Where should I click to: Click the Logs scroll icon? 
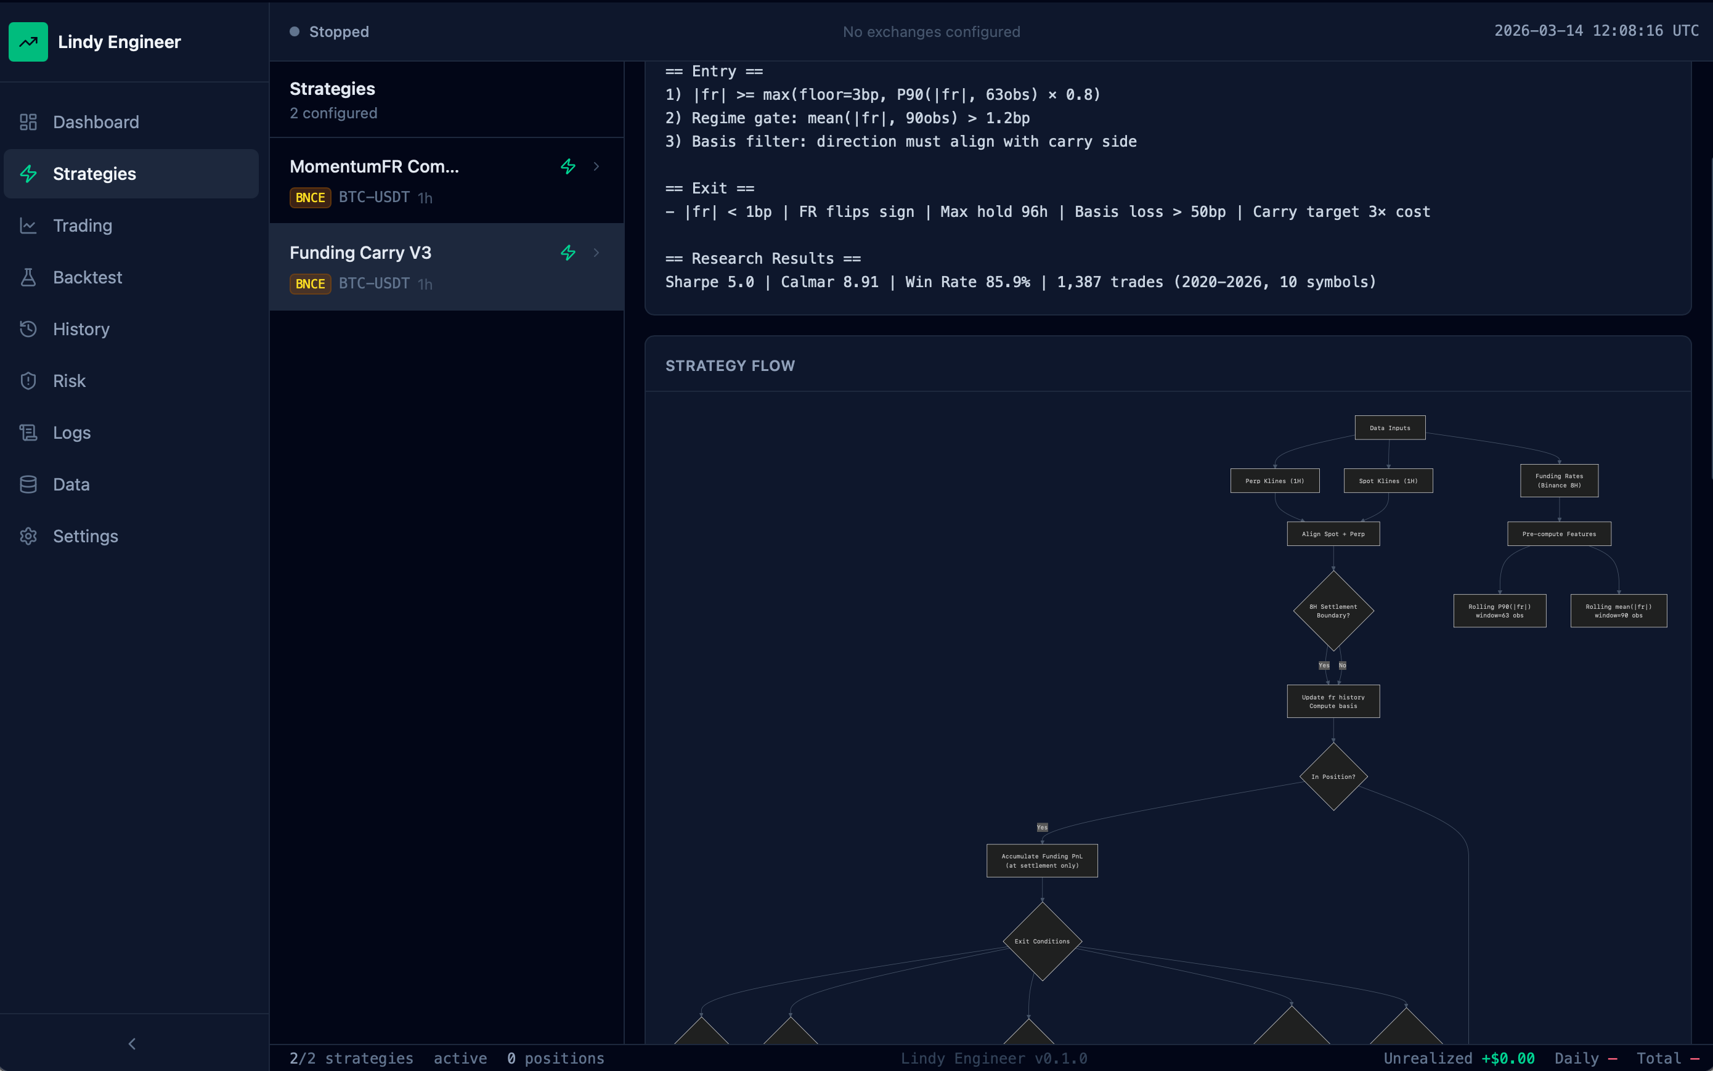28,432
